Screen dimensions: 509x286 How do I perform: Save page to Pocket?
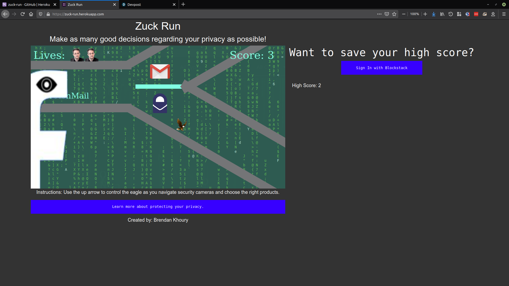click(x=387, y=14)
